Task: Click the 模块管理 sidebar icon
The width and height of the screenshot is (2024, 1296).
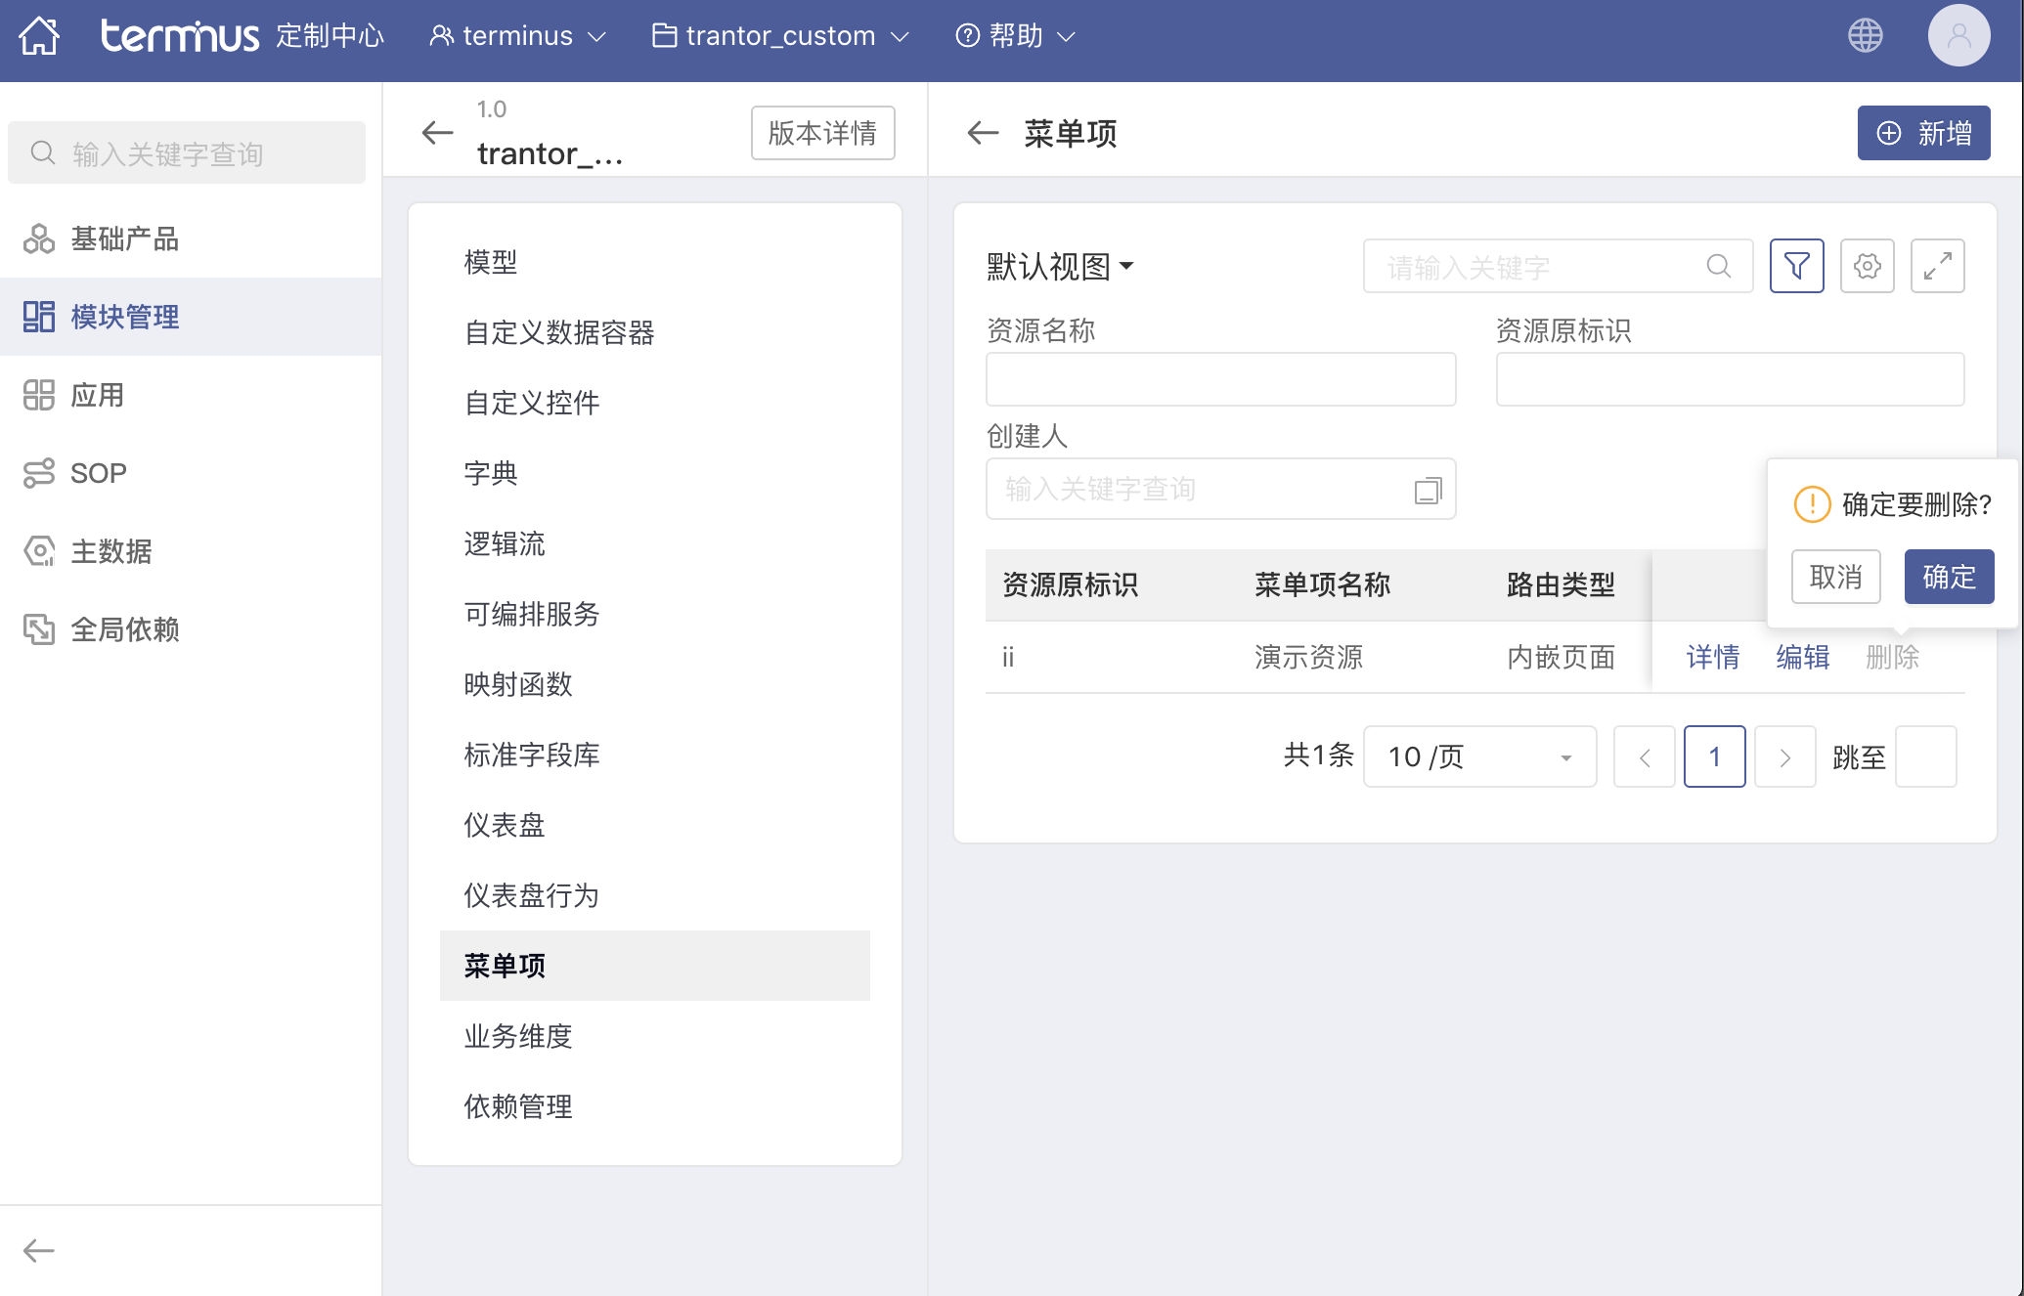Action: click(x=39, y=317)
